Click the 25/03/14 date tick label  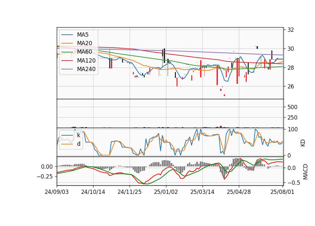[202, 192]
